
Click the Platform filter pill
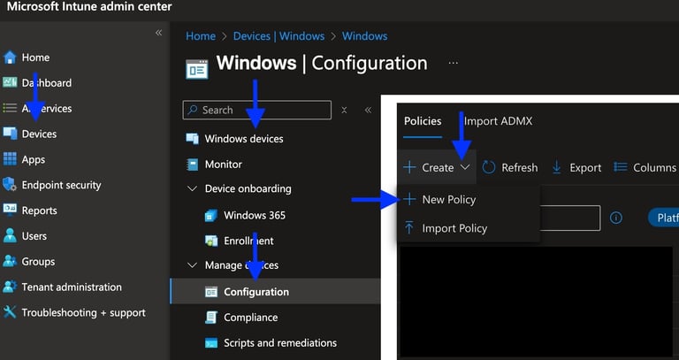point(664,218)
